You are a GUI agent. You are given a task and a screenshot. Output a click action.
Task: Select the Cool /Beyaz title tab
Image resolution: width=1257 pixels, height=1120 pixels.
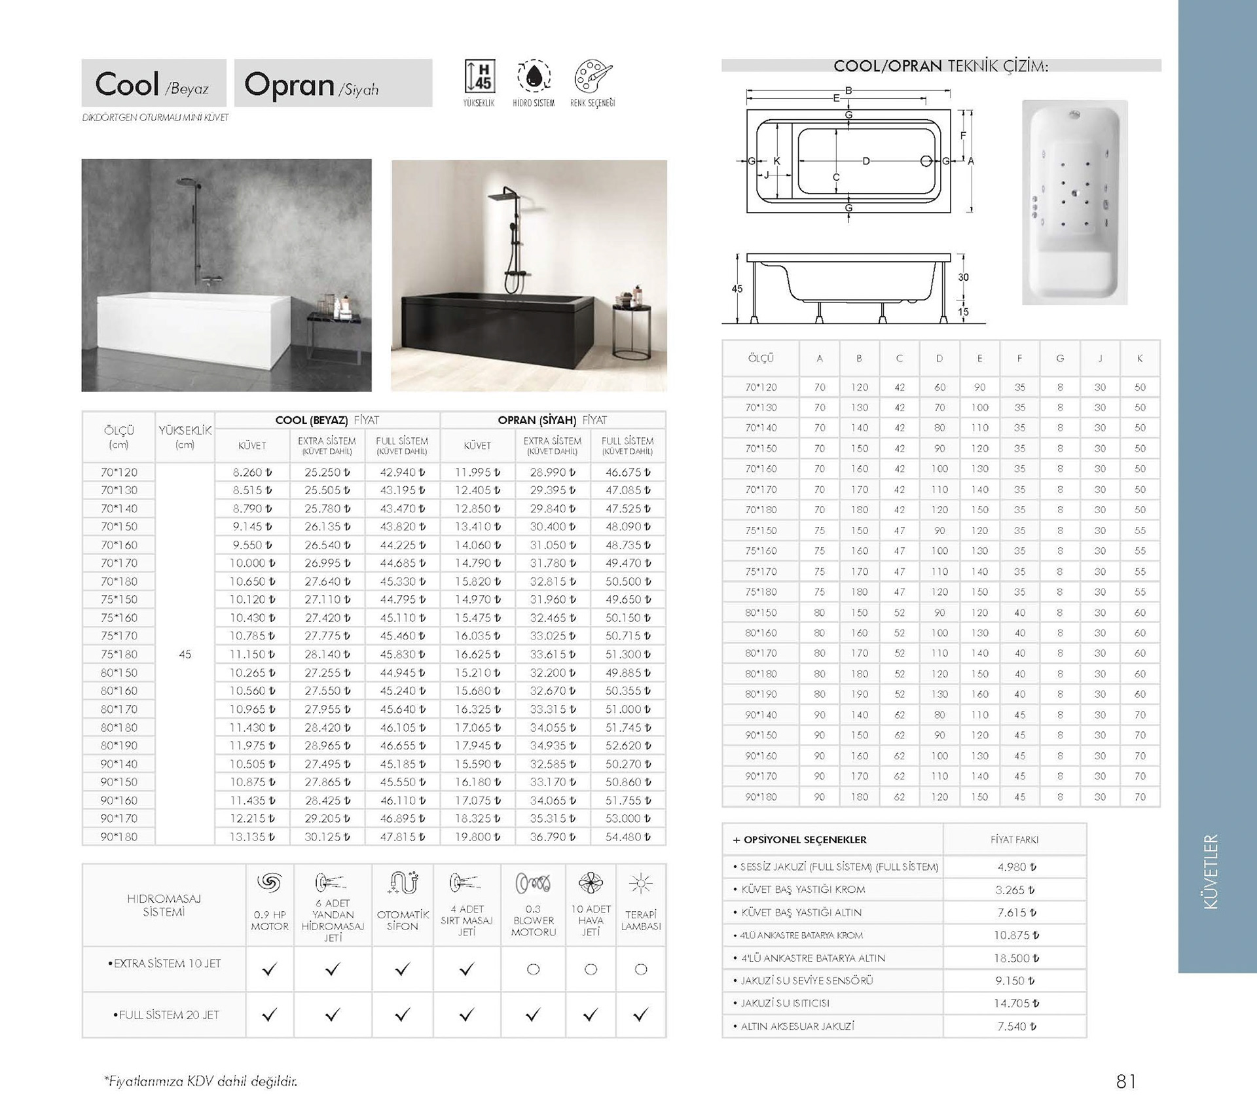point(153,83)
